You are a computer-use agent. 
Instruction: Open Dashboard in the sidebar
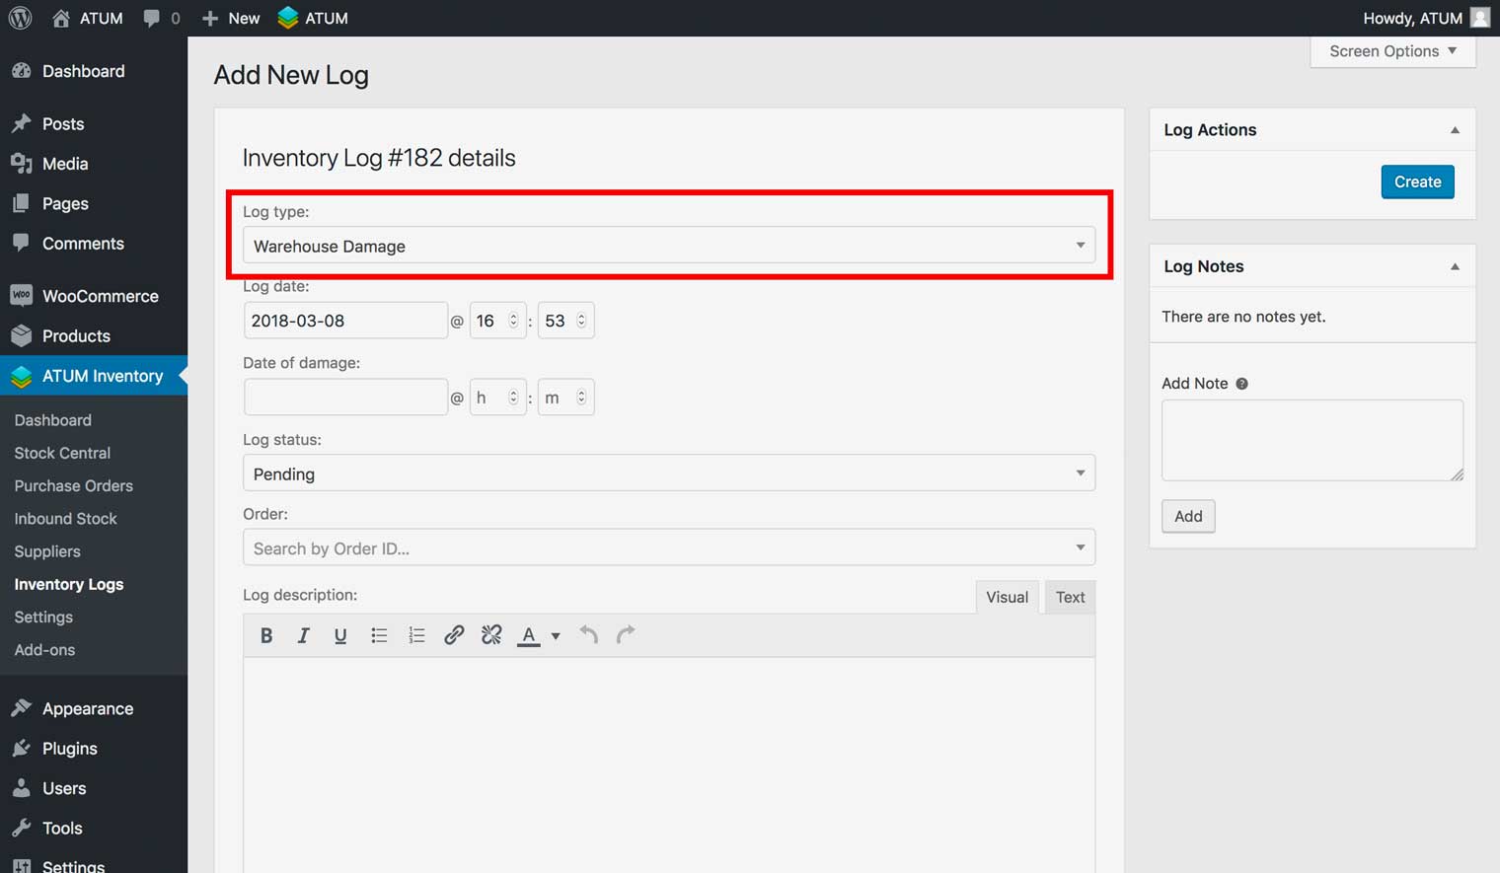click(94, 71)
